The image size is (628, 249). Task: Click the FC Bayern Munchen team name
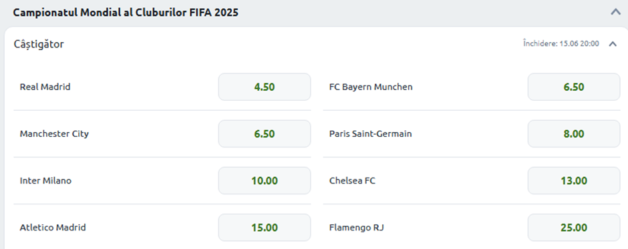coord(371,87)
